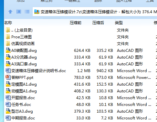Switch to the list view button
The width and height of the screenshot is (157, 122).
click(x=27, y=12)
